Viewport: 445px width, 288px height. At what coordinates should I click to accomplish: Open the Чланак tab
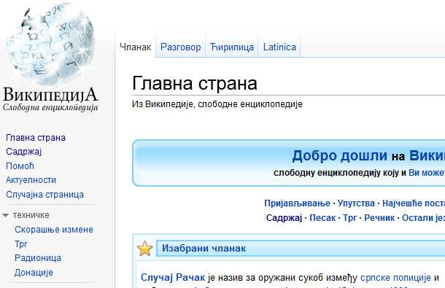pyautogui.click(x=136, y=47)
